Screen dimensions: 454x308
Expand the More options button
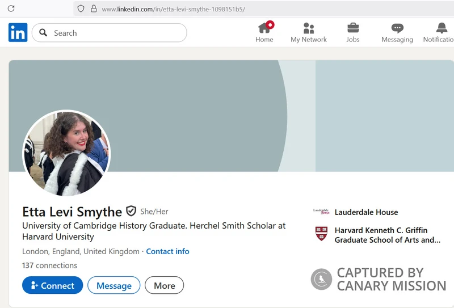pyautogui.click(x=164, y=285)
